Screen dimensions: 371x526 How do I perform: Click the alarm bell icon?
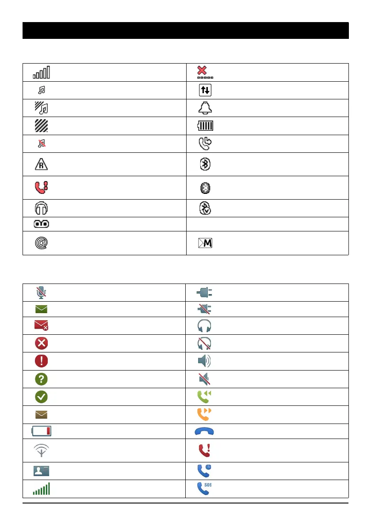pyautogui.click(x=205, y=108)
